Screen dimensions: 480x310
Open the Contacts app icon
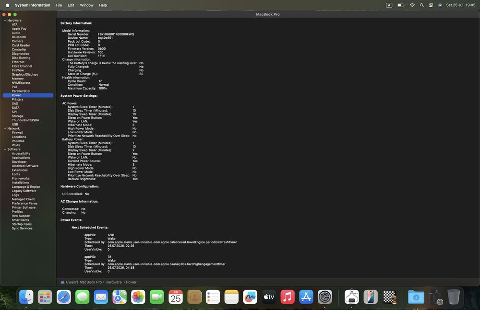194,297
